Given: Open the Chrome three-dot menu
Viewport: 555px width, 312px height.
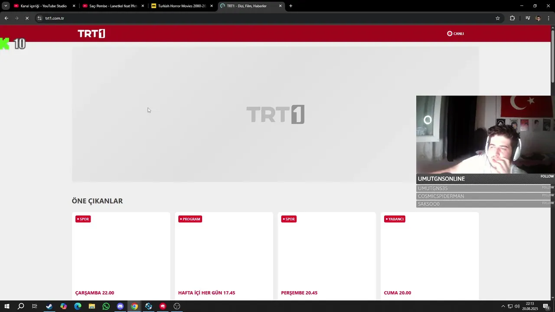Looking at the screenshot, I should 548,18.
